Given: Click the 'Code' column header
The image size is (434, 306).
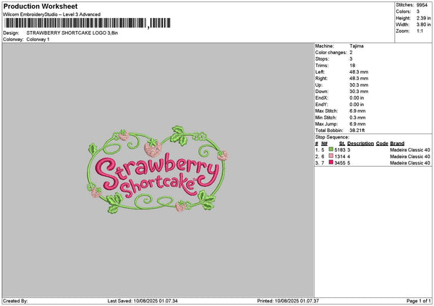Looking at the screenshot, I should [x=382, y=144].
